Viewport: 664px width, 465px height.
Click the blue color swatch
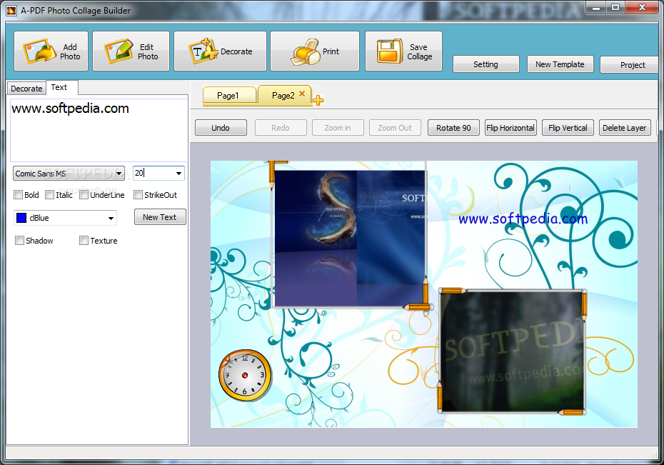[21, 218]
